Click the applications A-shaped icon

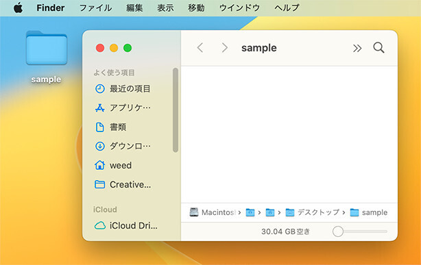[x=100, y=108]
